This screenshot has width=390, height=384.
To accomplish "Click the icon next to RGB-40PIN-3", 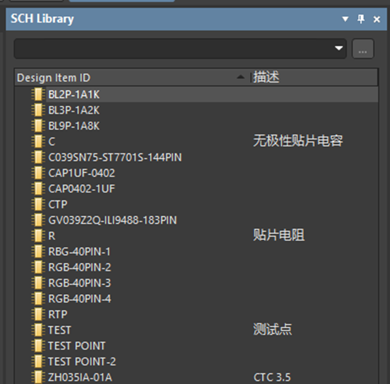I will 38,283.
